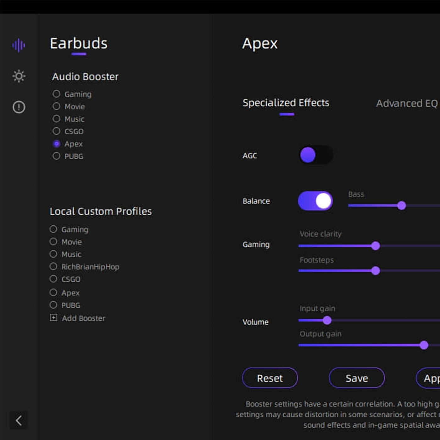The width and height of the screenshot is (440, 440).
Task: Open the audio waveform sidebar icon
Action: click(19, 45)
